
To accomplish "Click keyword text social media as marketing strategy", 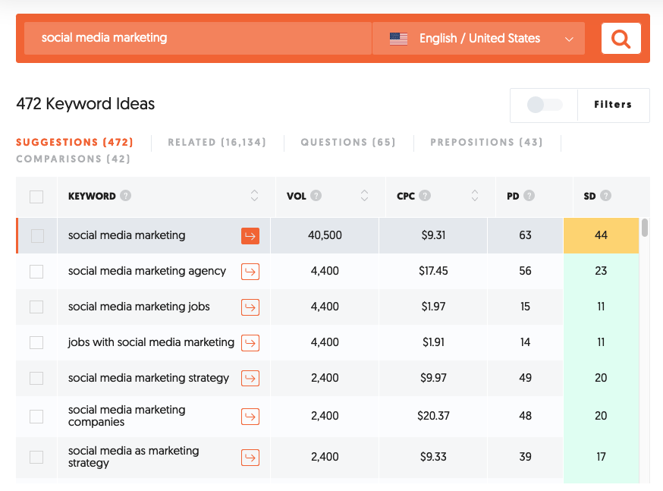I will tap(134, 457).
